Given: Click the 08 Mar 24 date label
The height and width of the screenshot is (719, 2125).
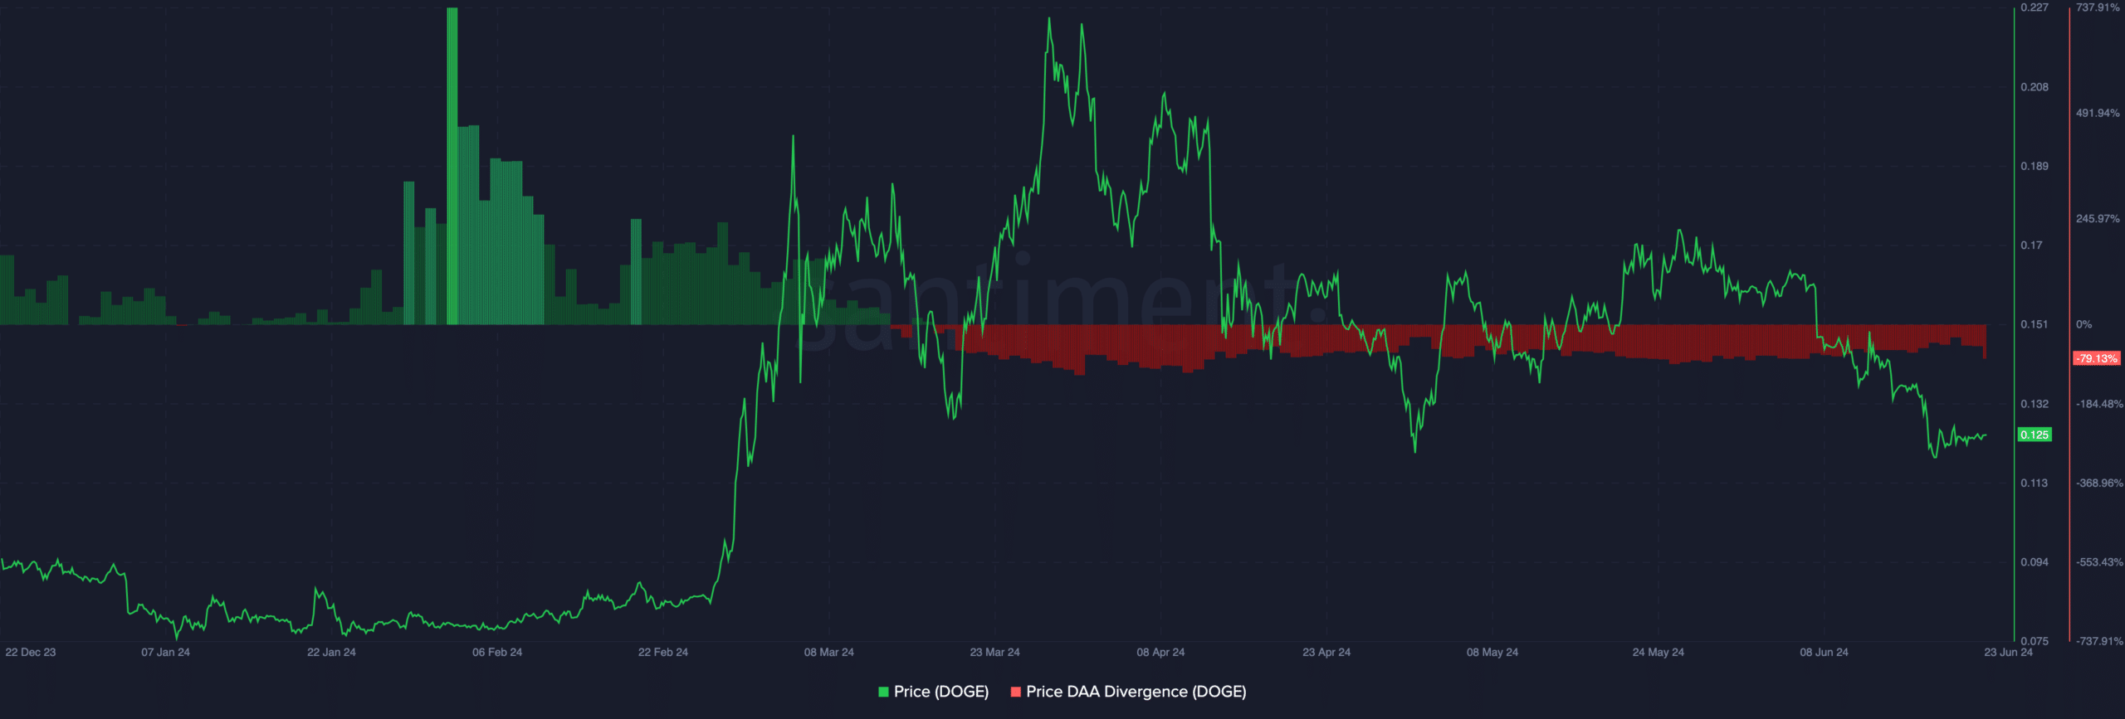Looking at the screenshot, I should (x=828, y=653).
